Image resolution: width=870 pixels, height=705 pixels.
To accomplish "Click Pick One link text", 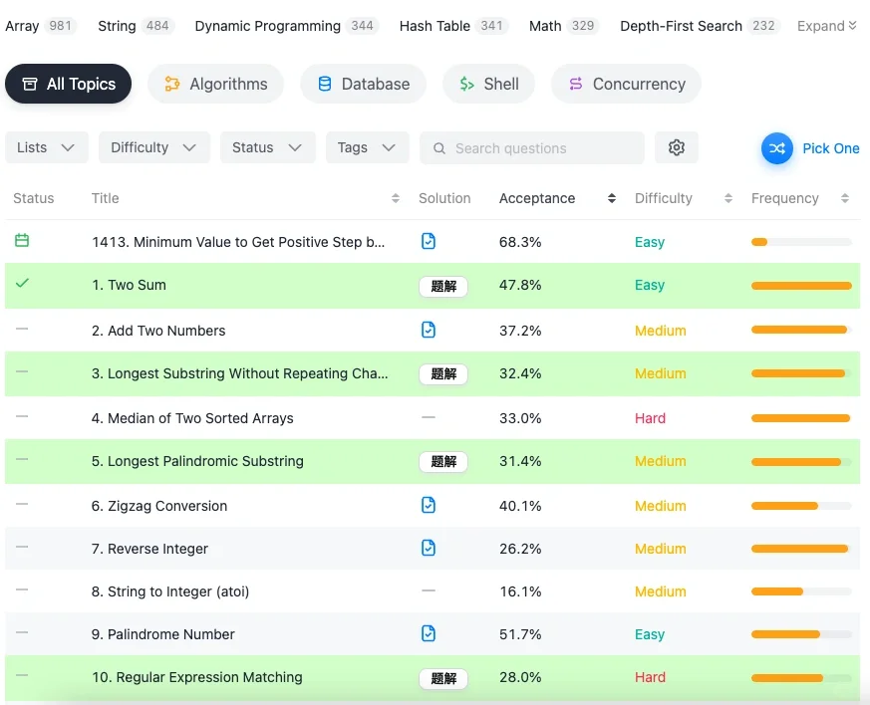I will 830,148.
